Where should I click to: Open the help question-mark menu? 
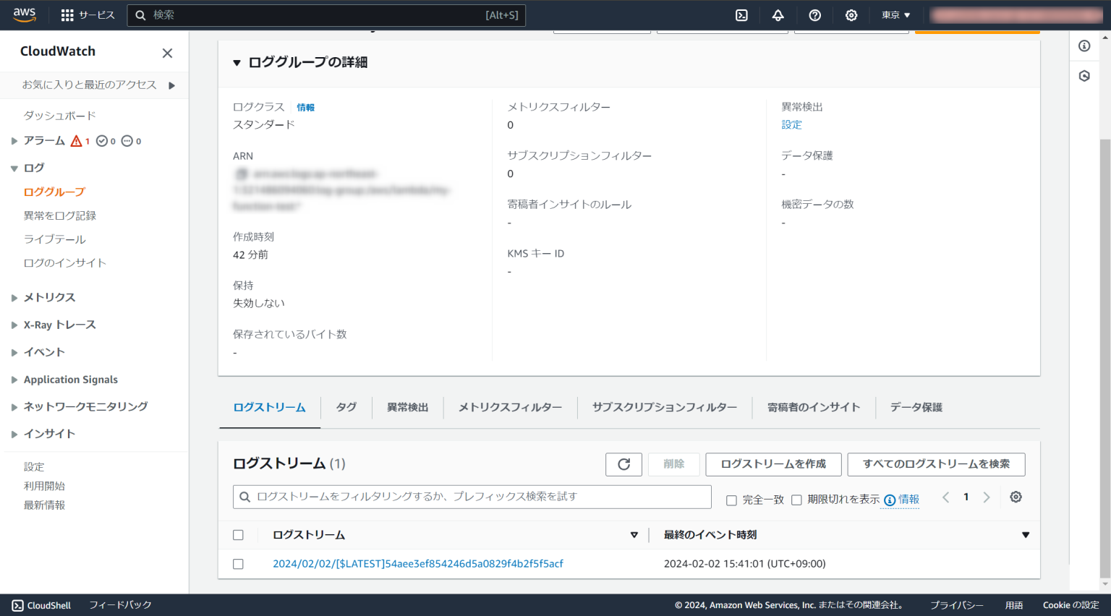814,14
